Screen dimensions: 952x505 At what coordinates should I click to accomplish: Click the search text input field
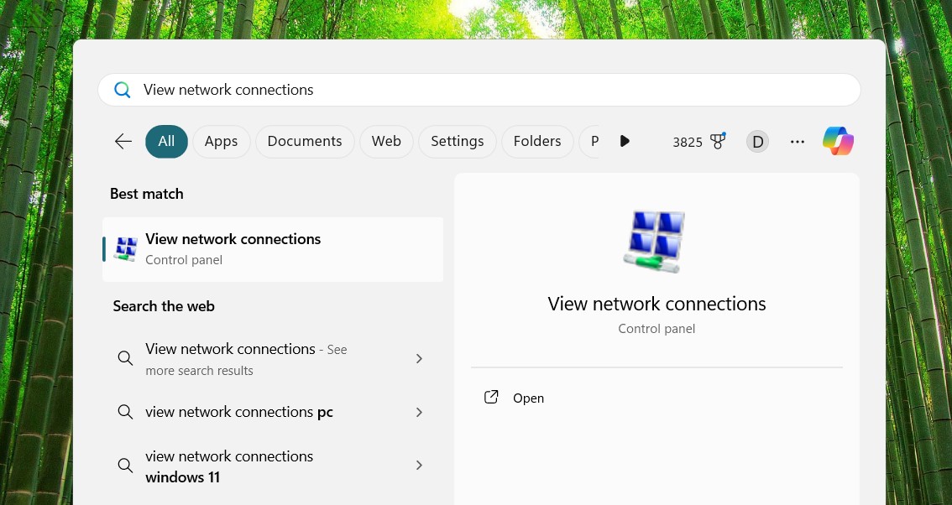pyautogui.click(x=479, y=90)
